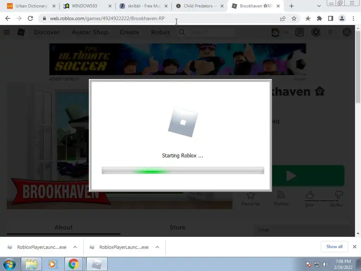Click the Chrome taskbar icon

73,264
